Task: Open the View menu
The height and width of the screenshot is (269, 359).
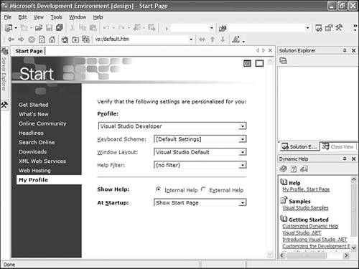Action: (39, 17)
